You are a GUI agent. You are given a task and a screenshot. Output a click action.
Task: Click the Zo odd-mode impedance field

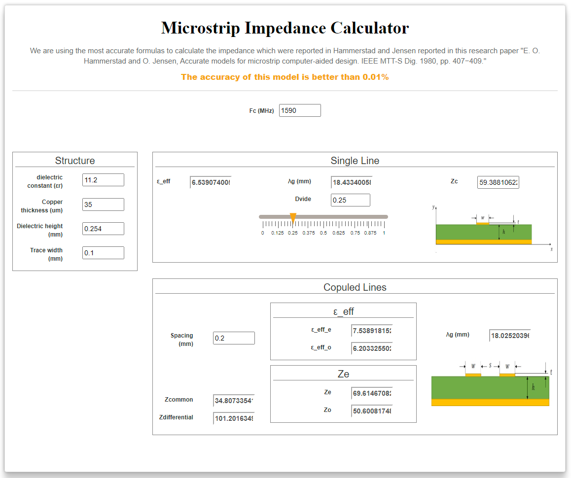click(372, 411)
